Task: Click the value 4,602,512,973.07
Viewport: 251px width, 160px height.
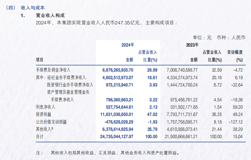Action: [x=118, y=78]
